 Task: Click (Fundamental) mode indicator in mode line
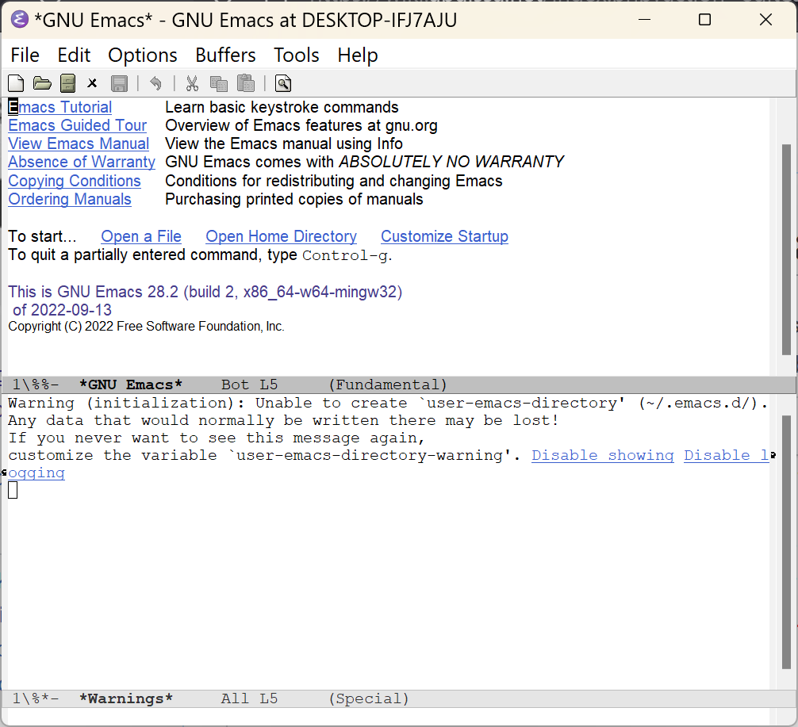click(388, 385)
